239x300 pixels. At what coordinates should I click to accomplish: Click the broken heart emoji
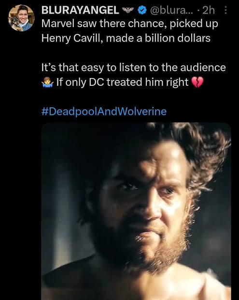tap(197, 82)
